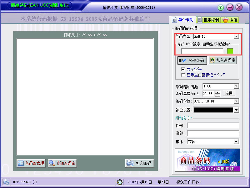This screenshot has width=250, height=188.
Task: Switch to the 批量编制 tab
Action: click(x=208, y=20)
